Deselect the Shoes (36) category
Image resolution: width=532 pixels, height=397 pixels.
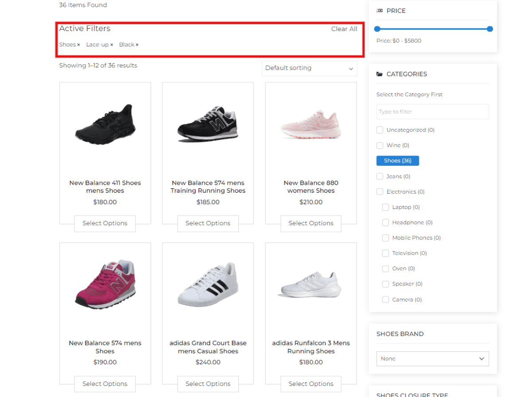[x=398, y=161]
